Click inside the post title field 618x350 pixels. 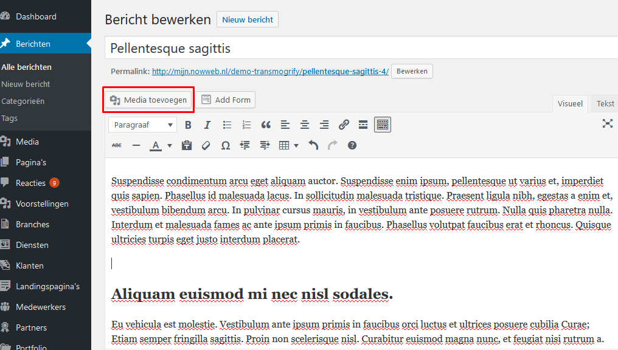pos(243,47)
